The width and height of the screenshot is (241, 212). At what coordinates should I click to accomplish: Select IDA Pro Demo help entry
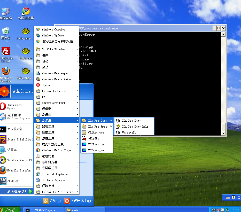coord(135,127)
